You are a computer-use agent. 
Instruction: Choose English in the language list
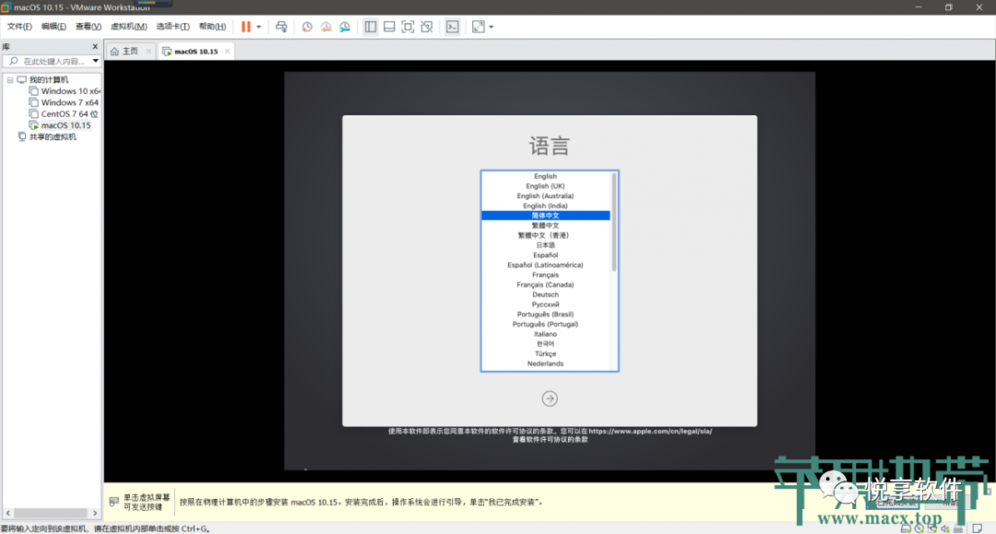click(546, 176)
